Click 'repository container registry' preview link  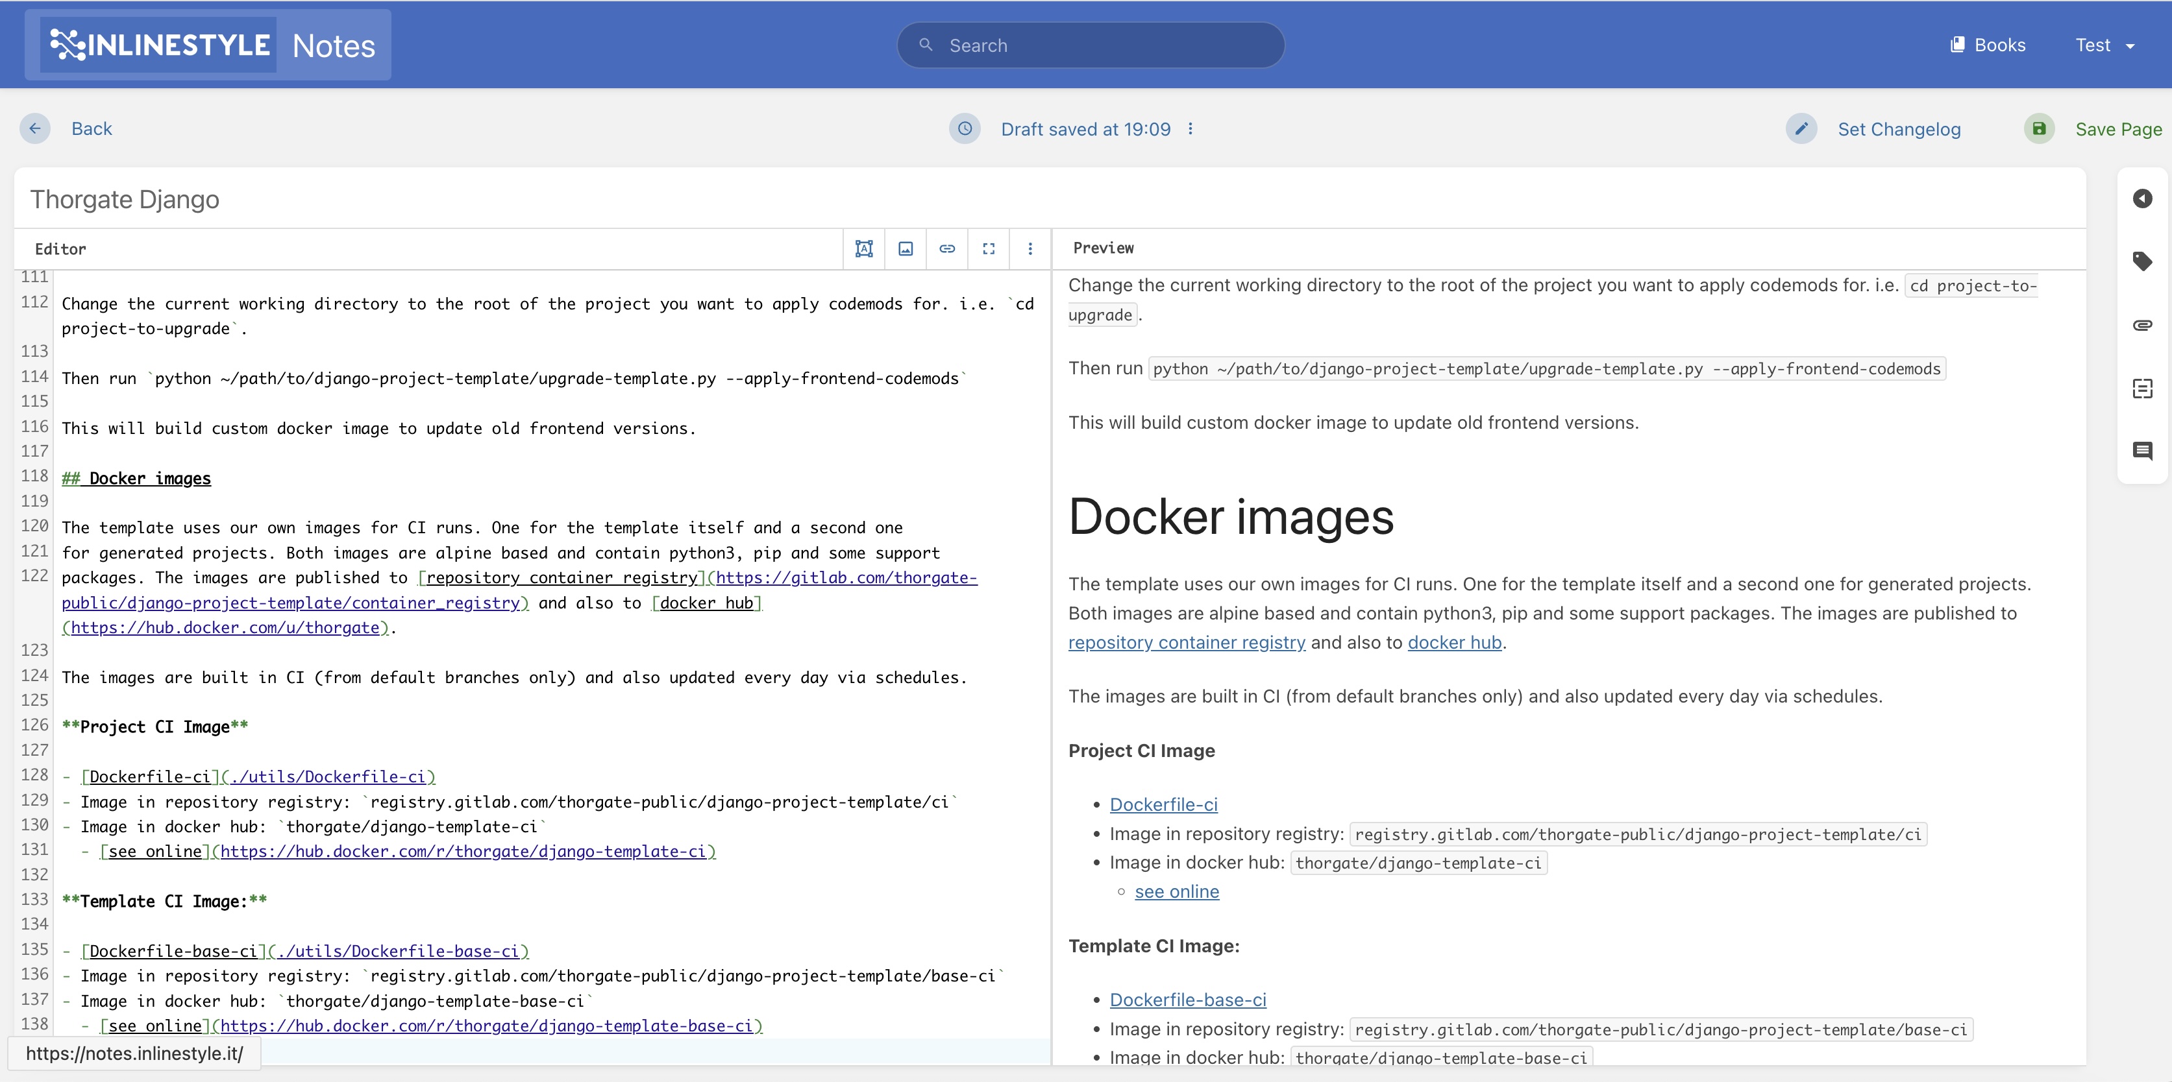point(1187,642)
